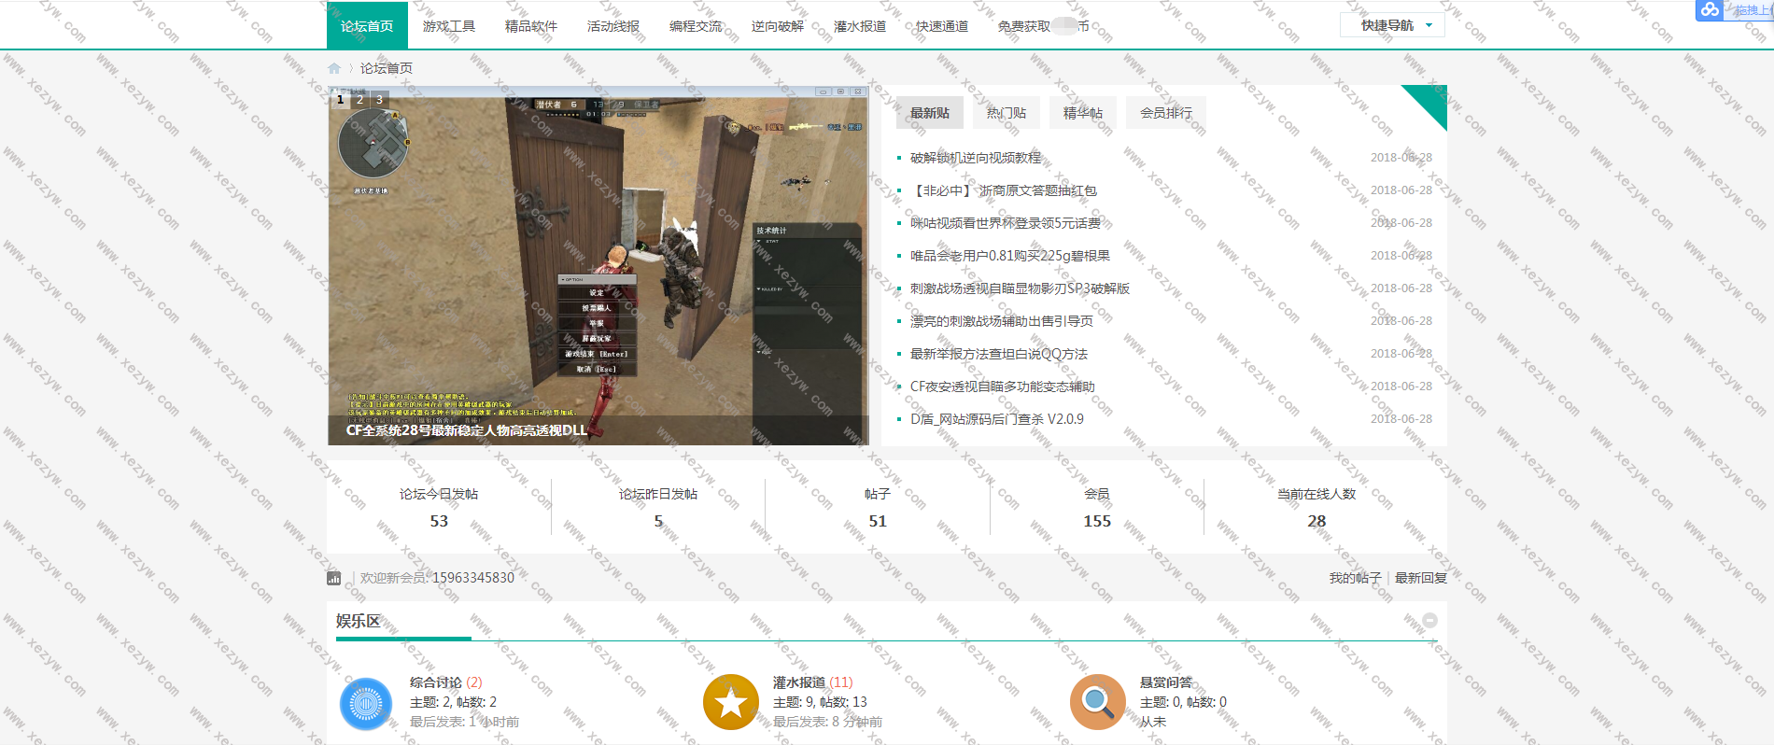Click the home icon in breadcrumb
1774x745 pixels.
tap(334, 68)
